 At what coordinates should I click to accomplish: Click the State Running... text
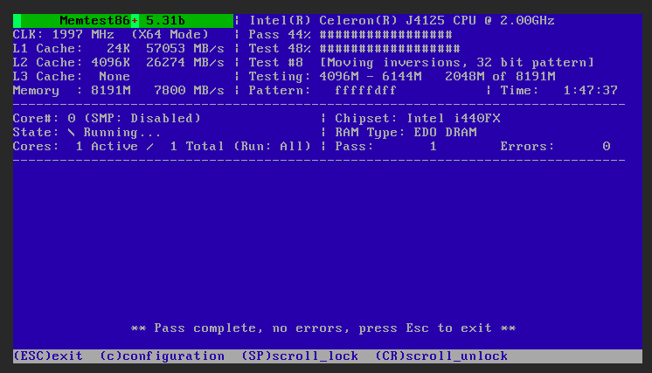click(122, 133)
